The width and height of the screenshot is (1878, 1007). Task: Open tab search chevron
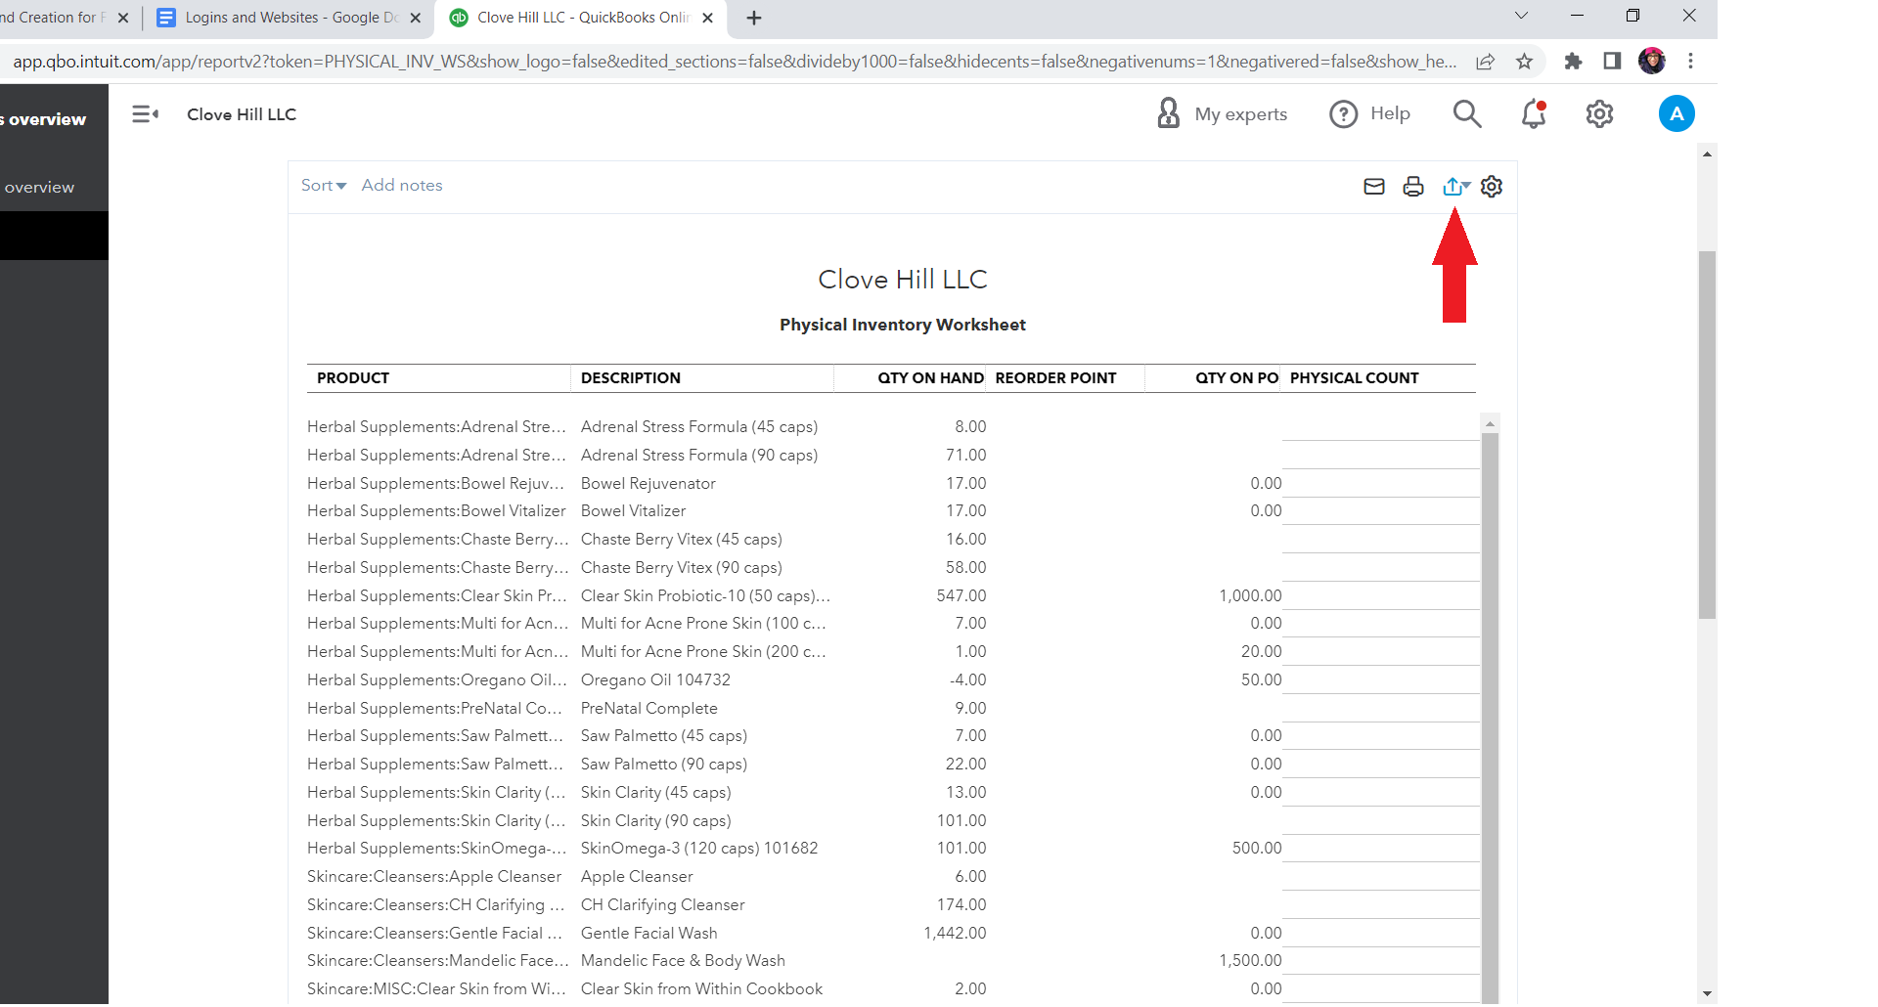(x=1521, y=16)
